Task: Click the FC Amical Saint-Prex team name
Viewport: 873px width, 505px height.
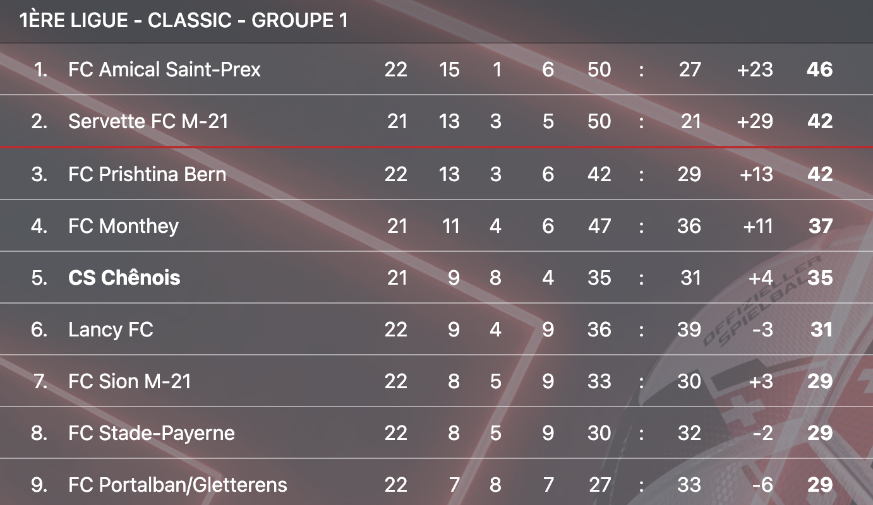Action: click(164, 69)
